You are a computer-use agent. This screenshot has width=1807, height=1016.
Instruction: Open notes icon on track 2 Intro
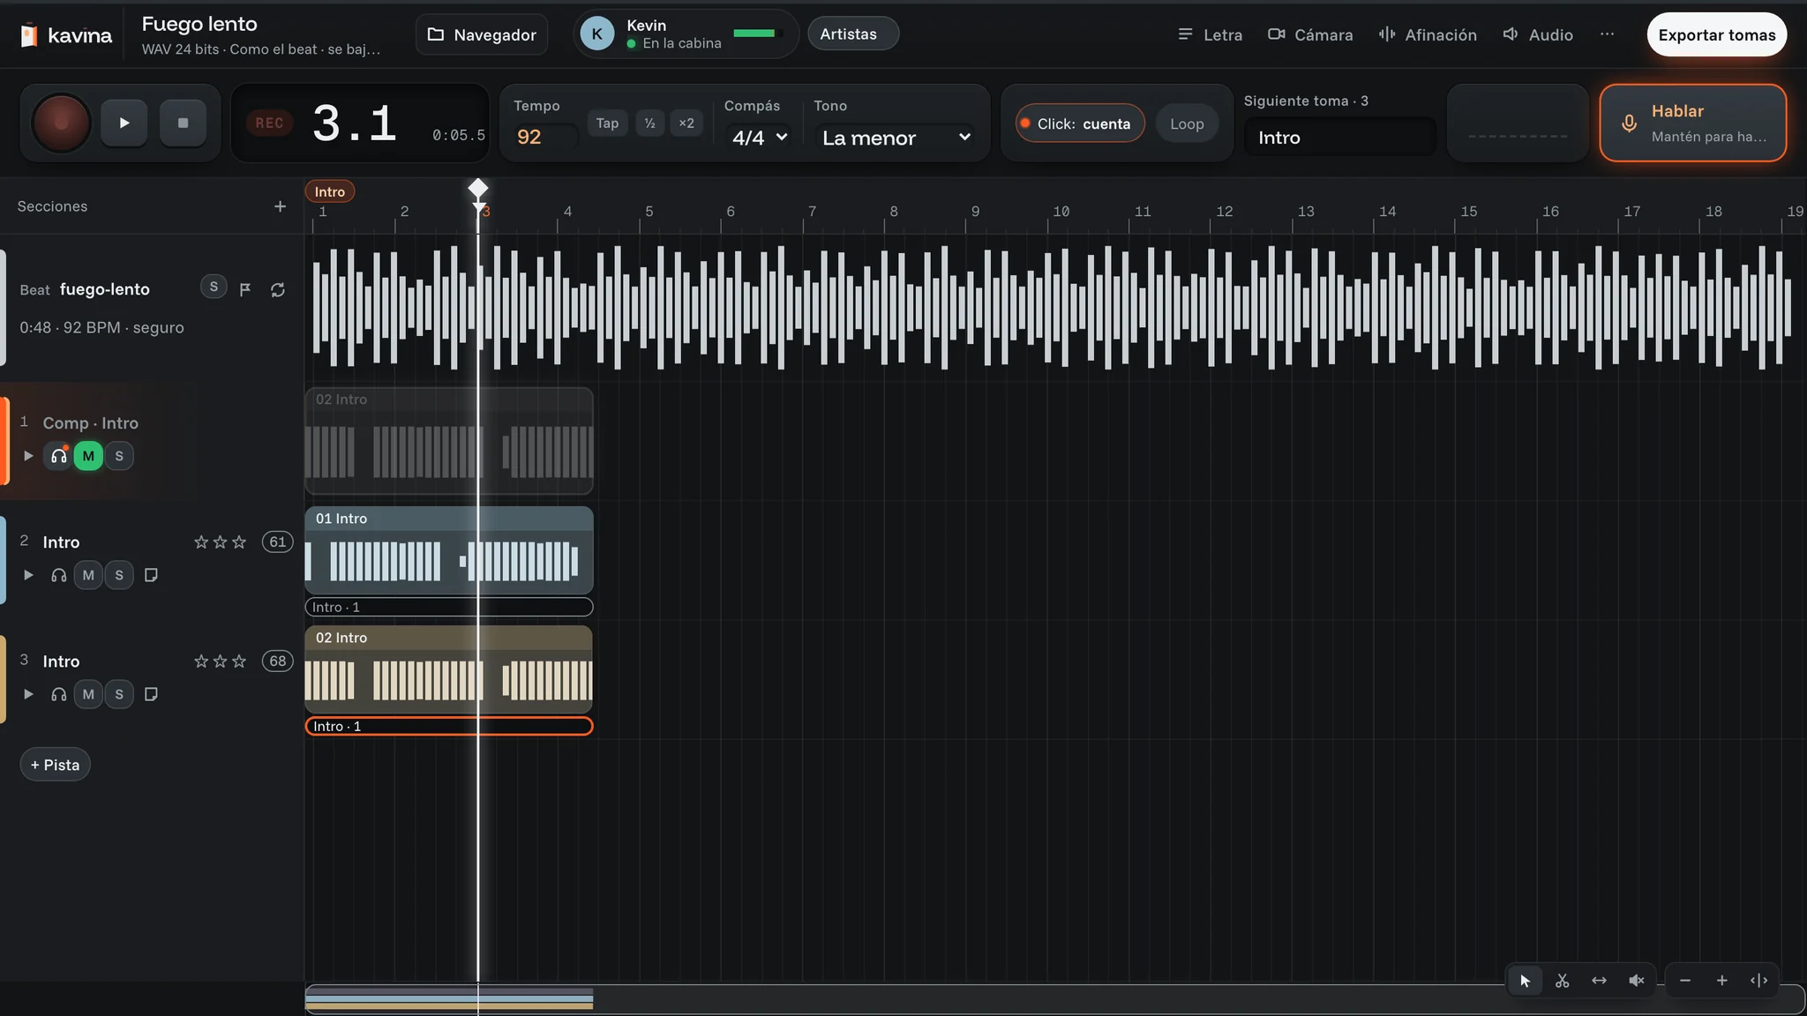151,575
